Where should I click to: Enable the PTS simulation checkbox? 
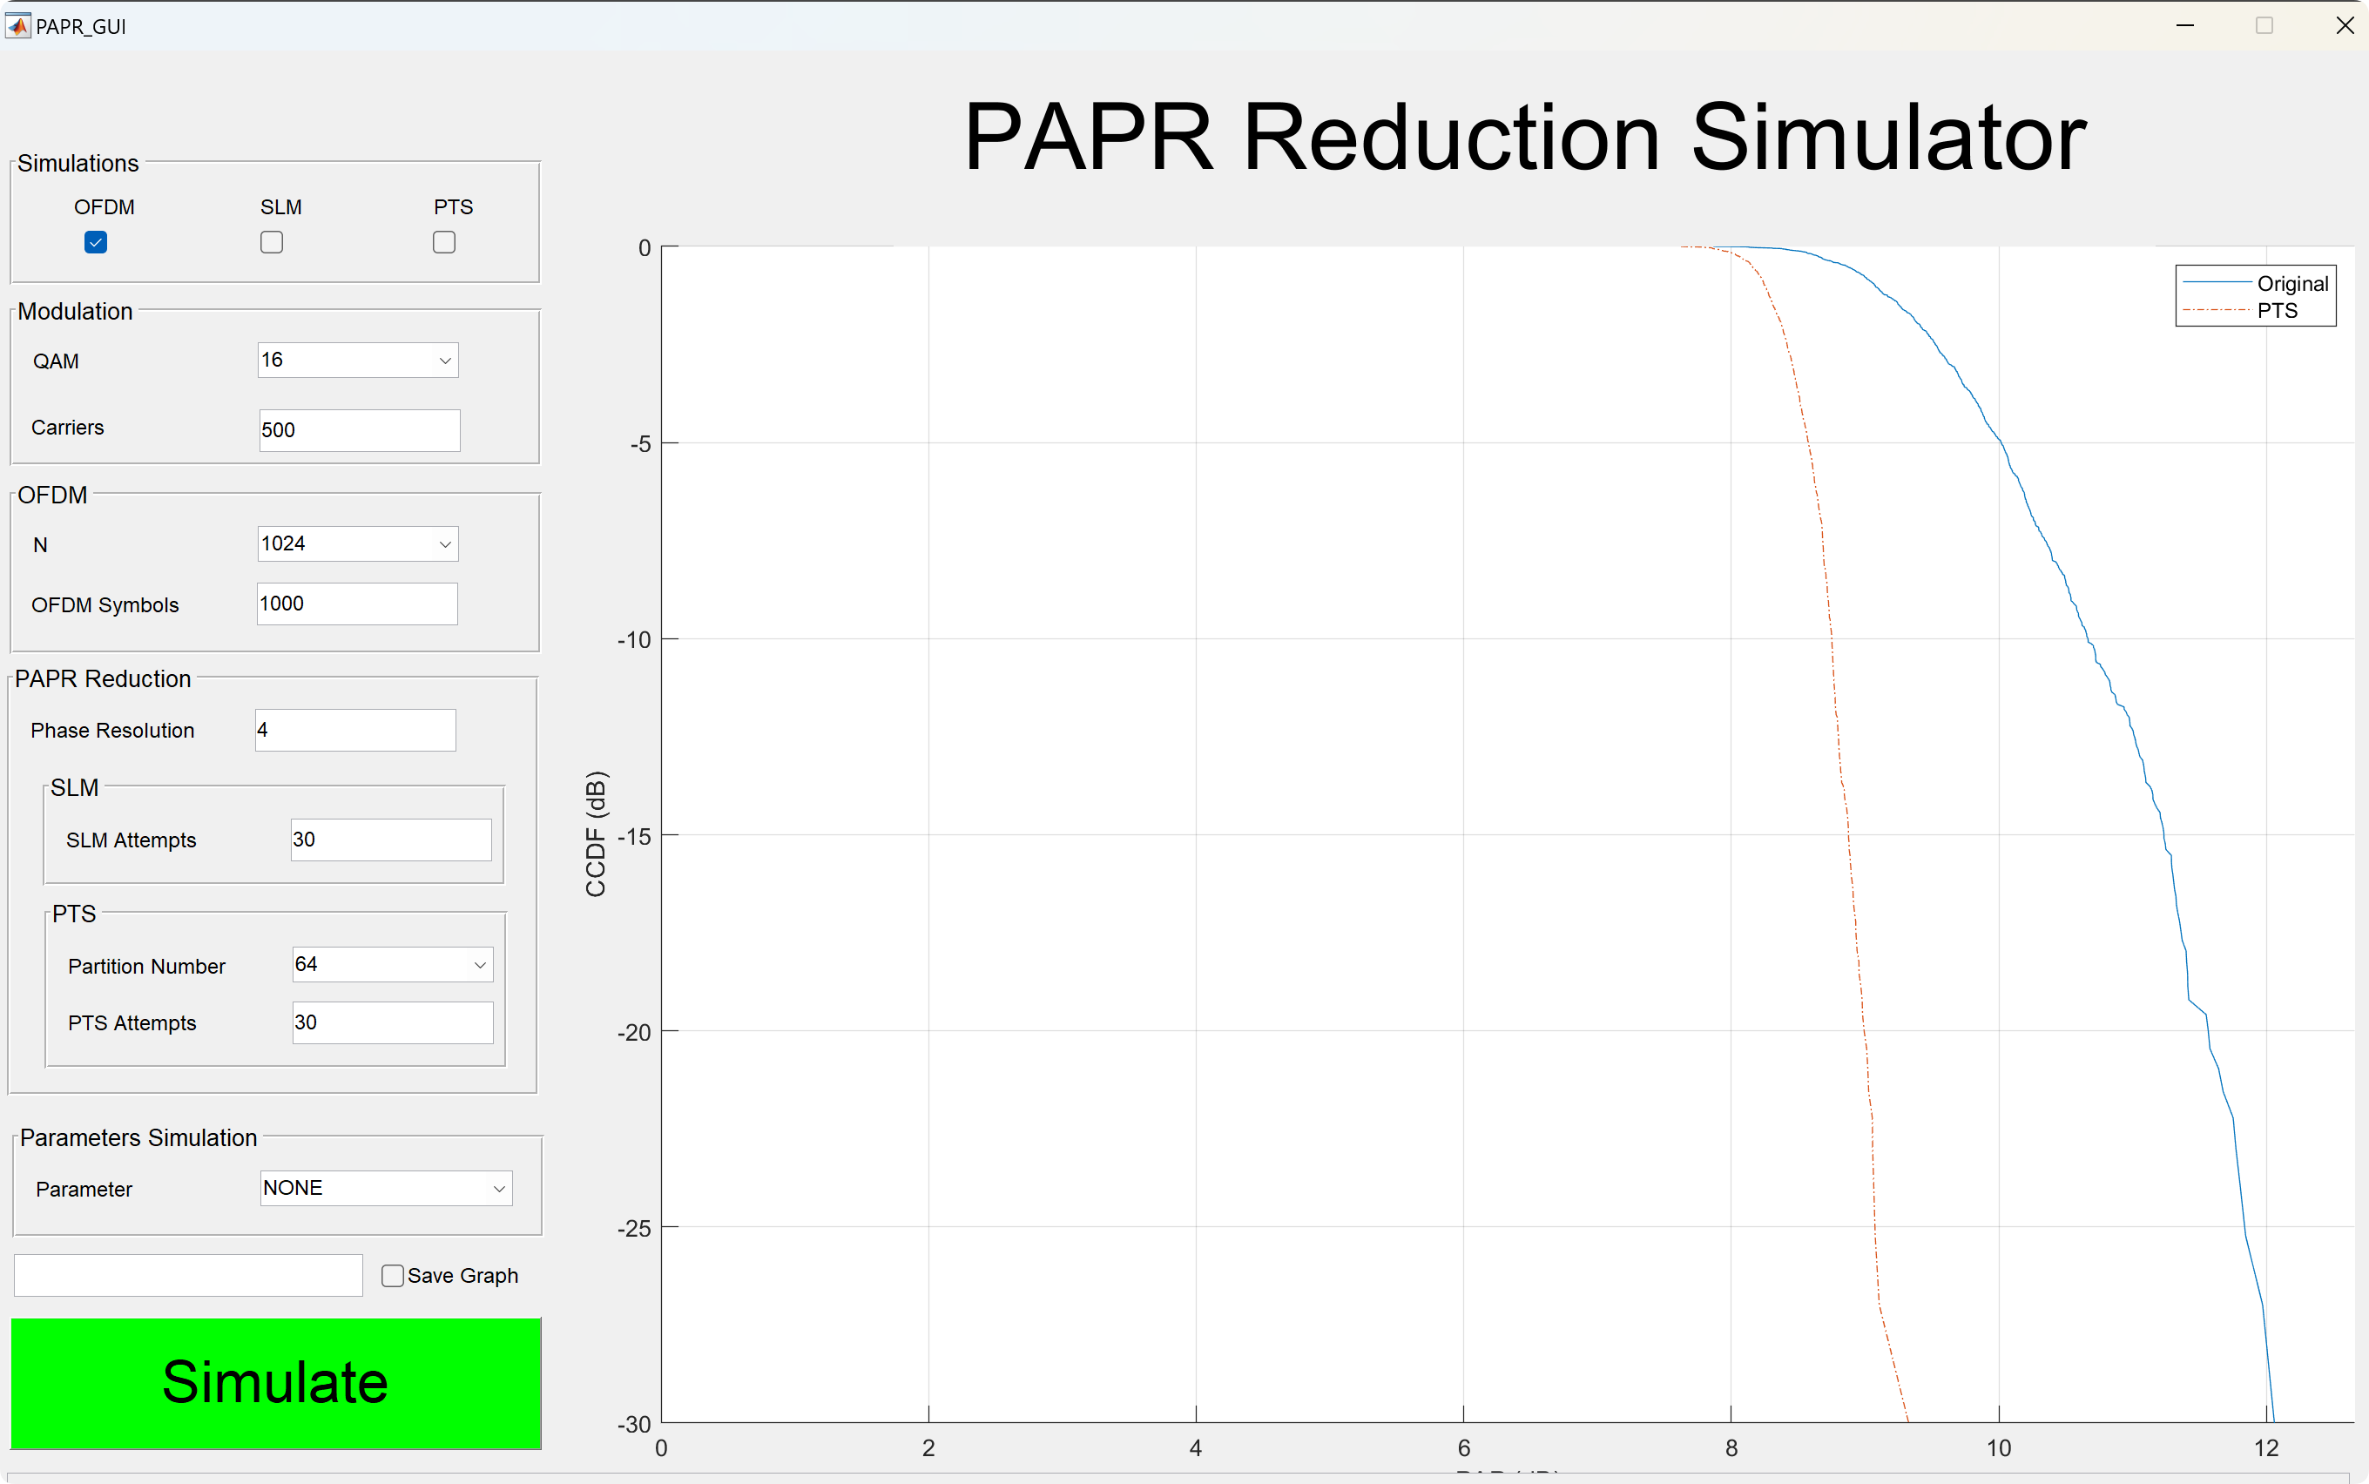coord(443,242)
